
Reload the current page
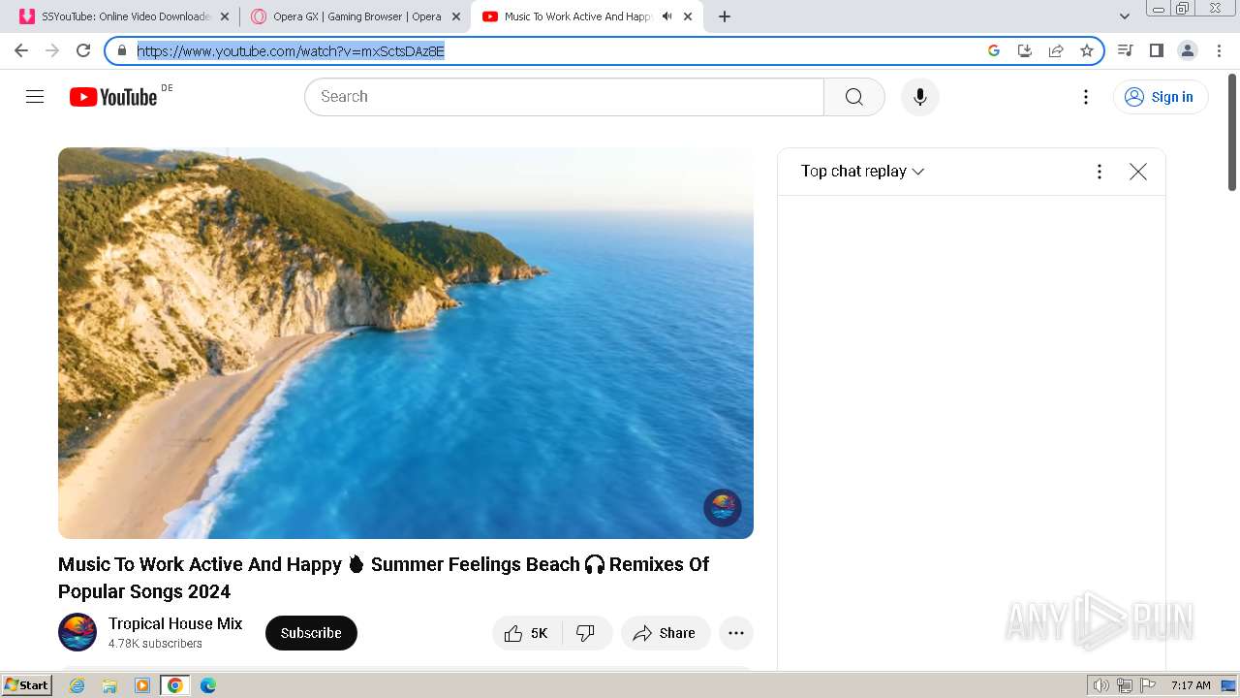point(83,50)
